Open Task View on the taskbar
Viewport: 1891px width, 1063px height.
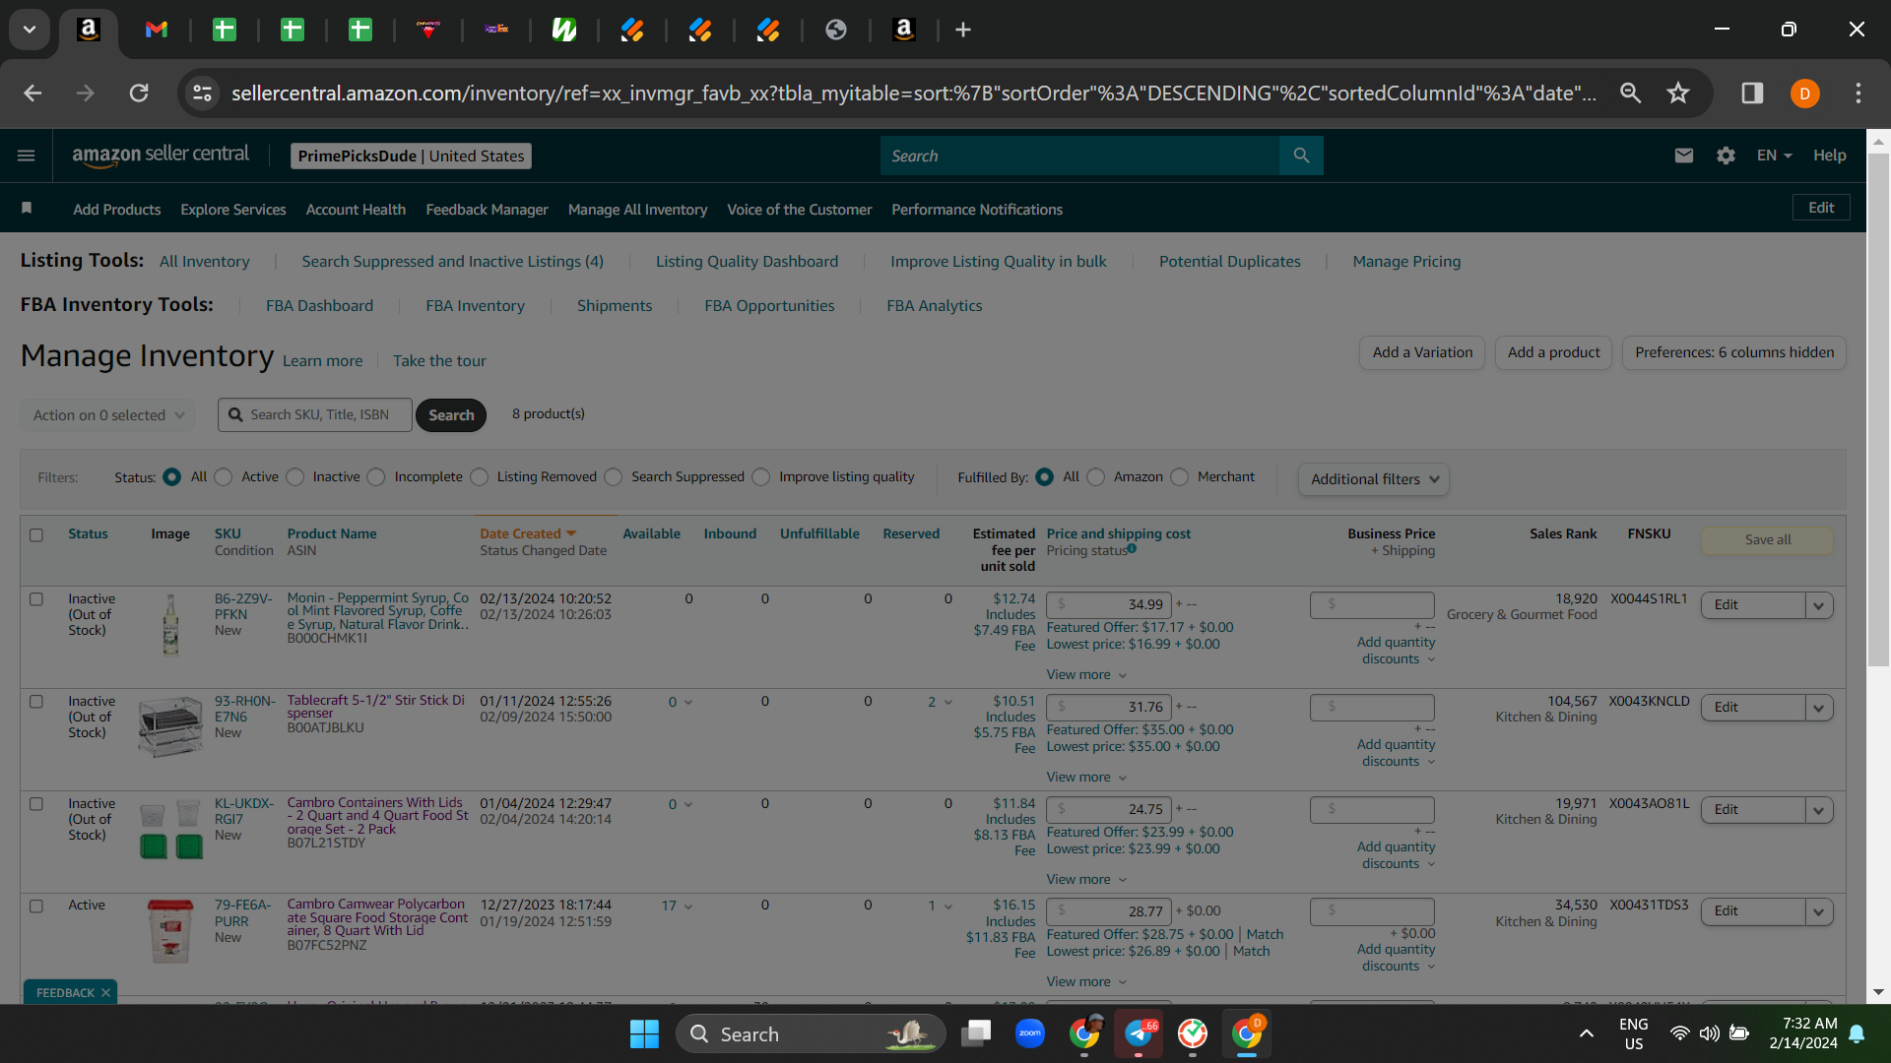tap(976, 1033)
